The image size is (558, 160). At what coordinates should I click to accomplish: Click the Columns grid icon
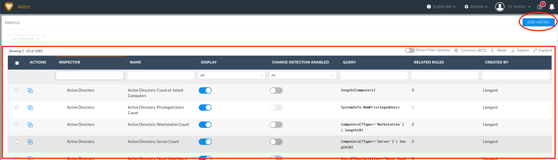(x=456, y=50)
